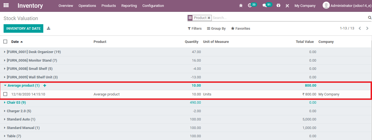The image size is (372, 140).
Task: Expand the Charger 2.0 group
Action: 17,111
